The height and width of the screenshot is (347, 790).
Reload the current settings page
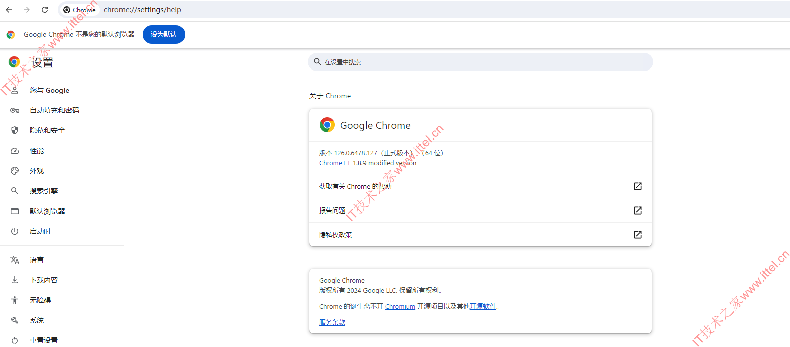45,9
